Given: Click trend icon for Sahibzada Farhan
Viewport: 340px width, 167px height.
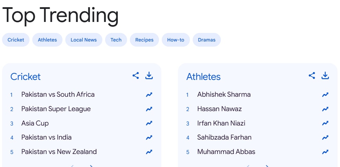Looking at the screenshot, I should click(325, 138).
